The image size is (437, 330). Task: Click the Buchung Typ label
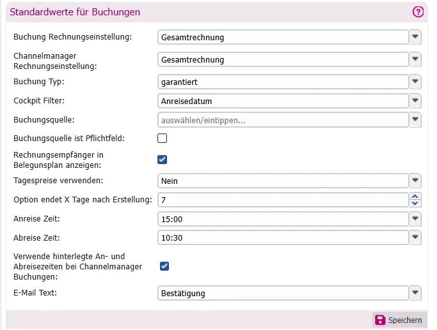39,82
